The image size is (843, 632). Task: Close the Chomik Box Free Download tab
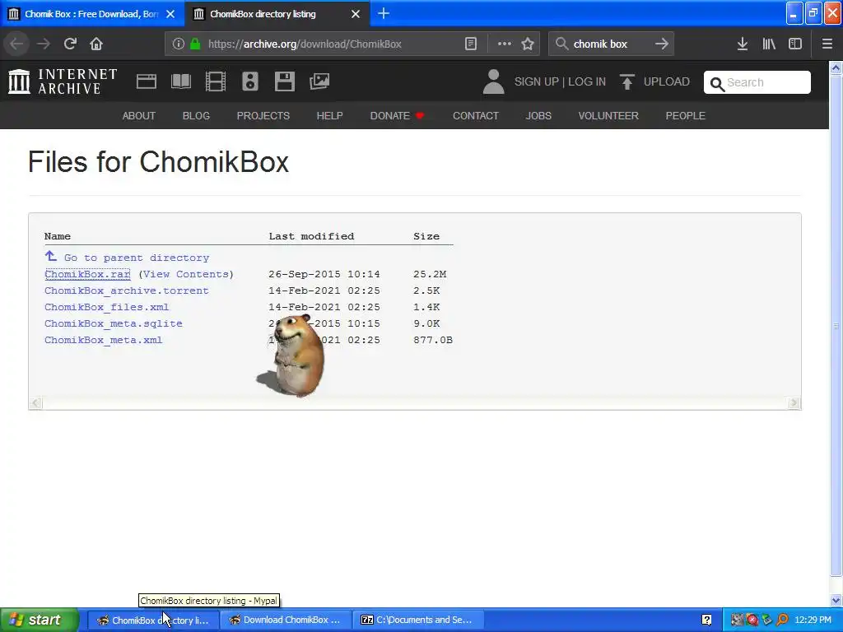click(170, 14)
